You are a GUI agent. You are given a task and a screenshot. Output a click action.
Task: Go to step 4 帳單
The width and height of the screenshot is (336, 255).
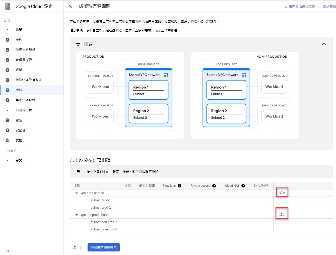click(19, 70)
